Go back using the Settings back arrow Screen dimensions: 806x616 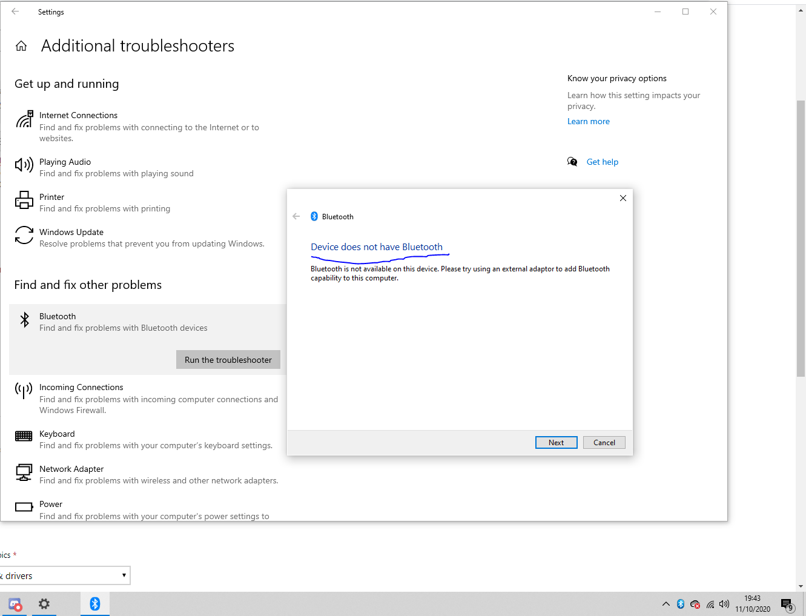tap(15, 12)
